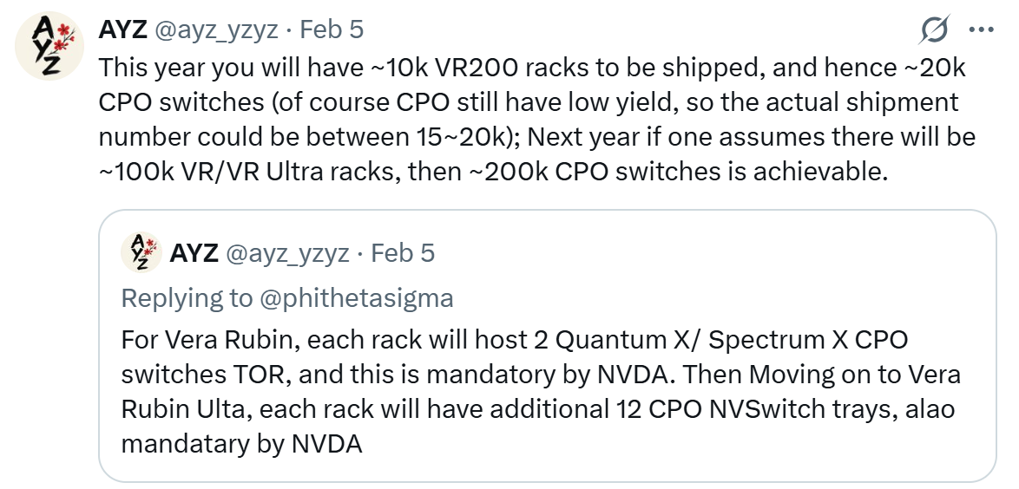Click the @phithetasigma mention
Viewport: 1019px width, 489px height.
pos(356,298)
